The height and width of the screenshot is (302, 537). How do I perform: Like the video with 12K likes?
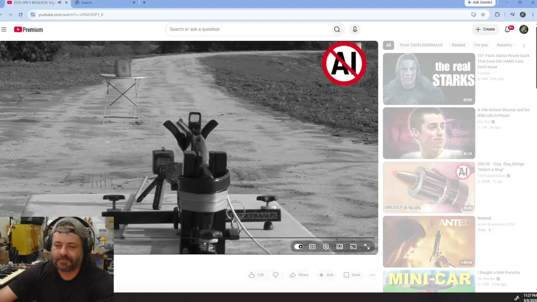pyautogui.click(x=256, y=275)
